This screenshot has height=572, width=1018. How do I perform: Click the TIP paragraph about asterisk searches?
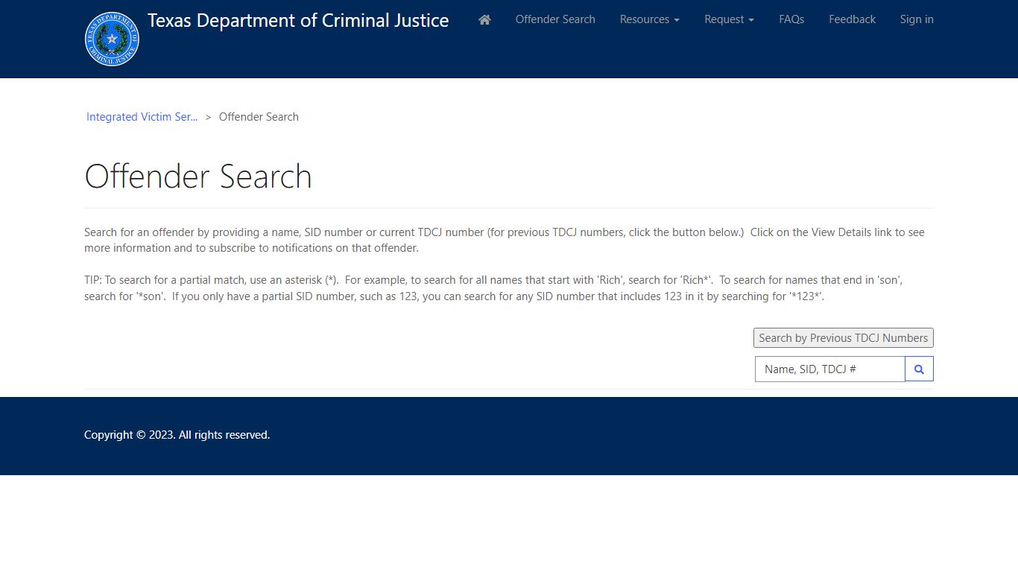tap(492, 288)
